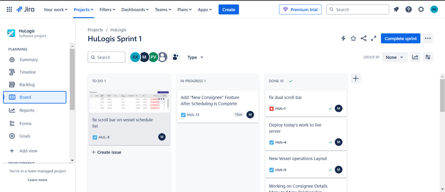445x192 pixels.
Task: Click the HUL-8 task type icon
Action: tap(95, 137)
